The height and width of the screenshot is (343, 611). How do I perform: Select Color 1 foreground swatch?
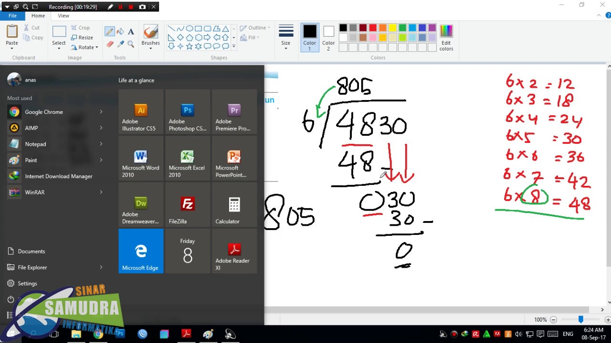310,37
